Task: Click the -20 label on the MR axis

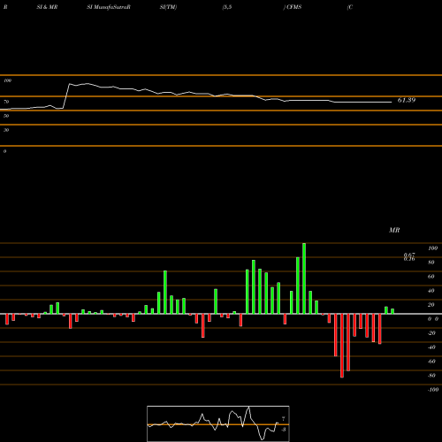Action: [x=431, y=333]
